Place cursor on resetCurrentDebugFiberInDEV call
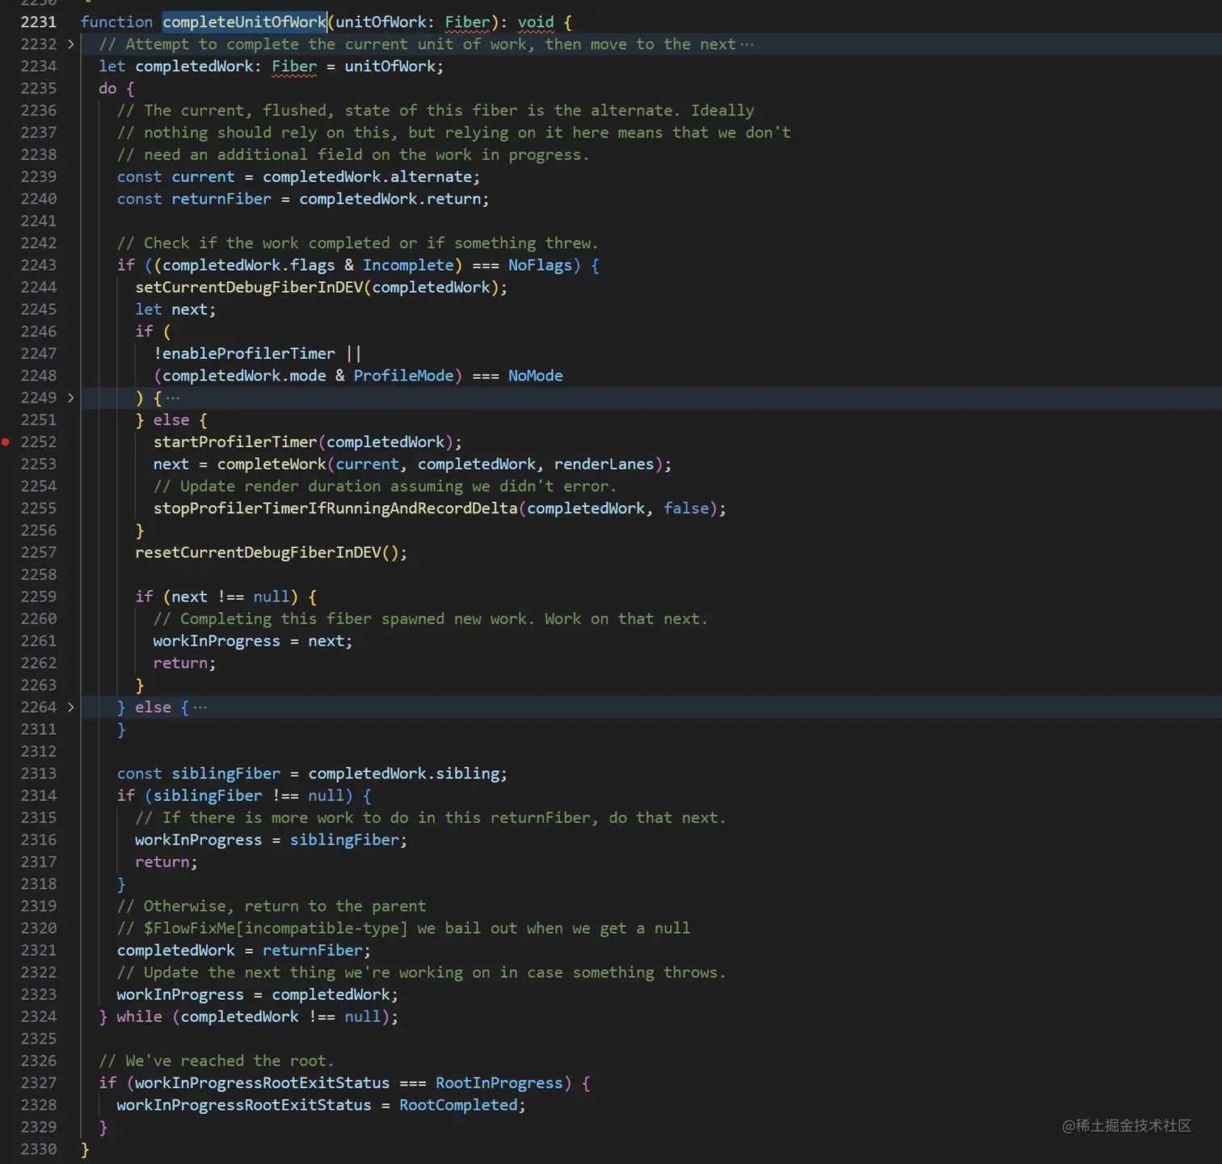The width and height of the screenshot is (1222, 1164). pos(258,553)
